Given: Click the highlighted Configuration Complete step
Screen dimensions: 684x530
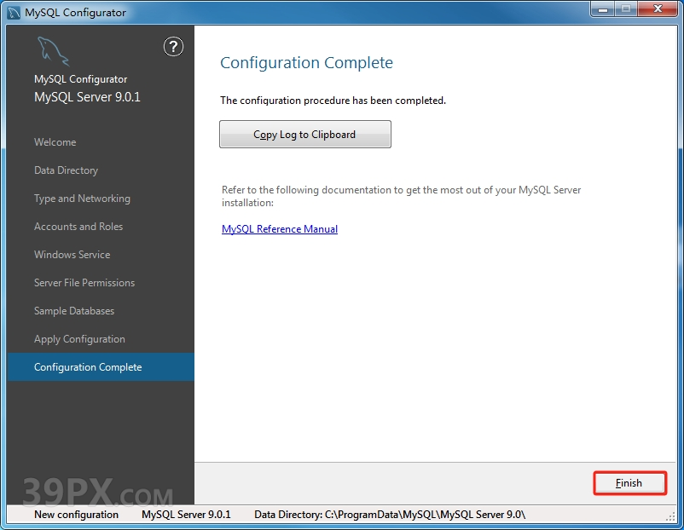Looking at the screenshot, I should (88, 367).
